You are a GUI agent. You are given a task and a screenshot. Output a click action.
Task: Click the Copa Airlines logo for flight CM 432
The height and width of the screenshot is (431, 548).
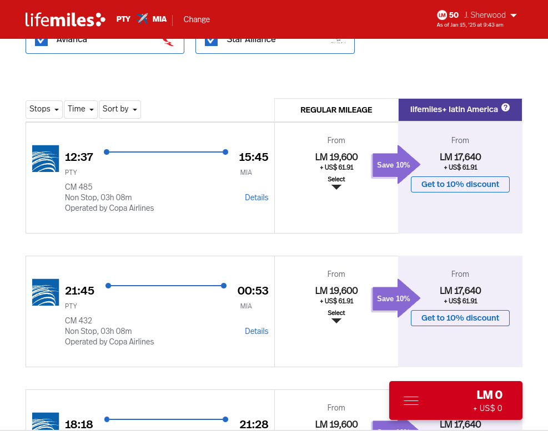pyautogui.click(x=46, y=292)
